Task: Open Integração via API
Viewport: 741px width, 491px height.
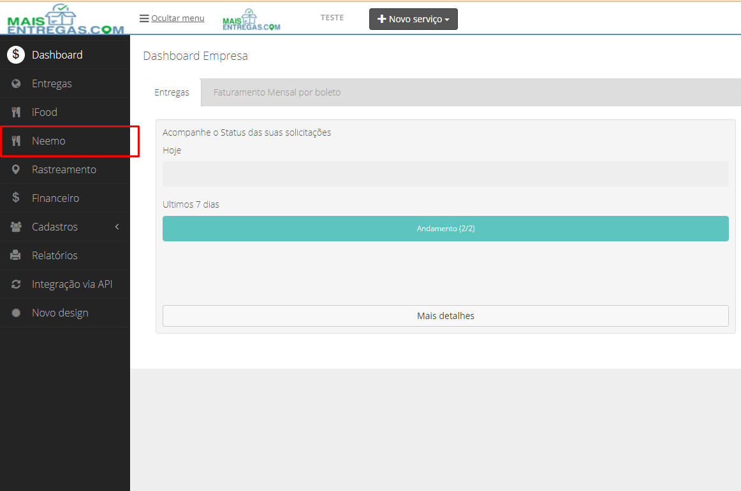Action: click(65, 284)
